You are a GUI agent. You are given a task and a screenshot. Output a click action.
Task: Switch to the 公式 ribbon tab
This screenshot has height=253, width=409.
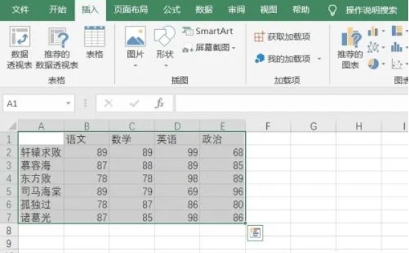[x=171, y=10]
